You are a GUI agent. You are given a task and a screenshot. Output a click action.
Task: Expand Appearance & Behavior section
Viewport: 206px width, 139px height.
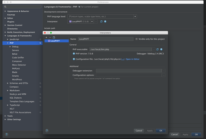[5, 11]
